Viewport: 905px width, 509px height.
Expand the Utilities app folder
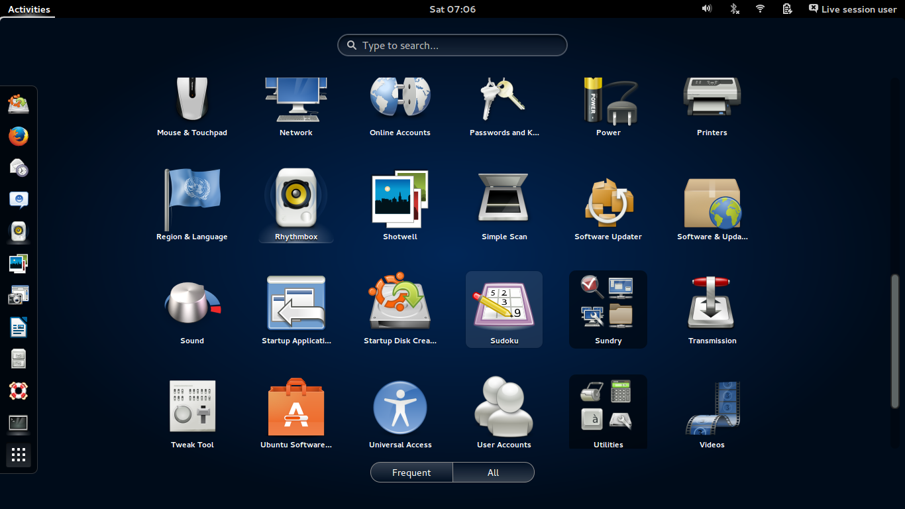pos(608,413)
